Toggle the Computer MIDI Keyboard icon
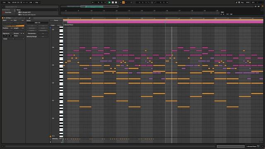The width and height of the screenshot is (265, 149). pyautogui.click(x=239, y=2)
